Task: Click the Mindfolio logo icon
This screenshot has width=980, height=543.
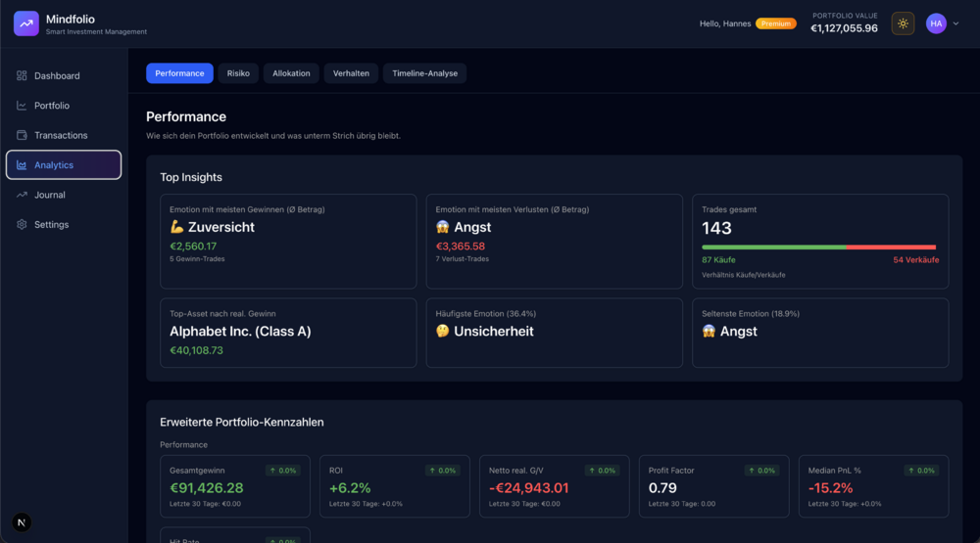Action: (26, 23)
